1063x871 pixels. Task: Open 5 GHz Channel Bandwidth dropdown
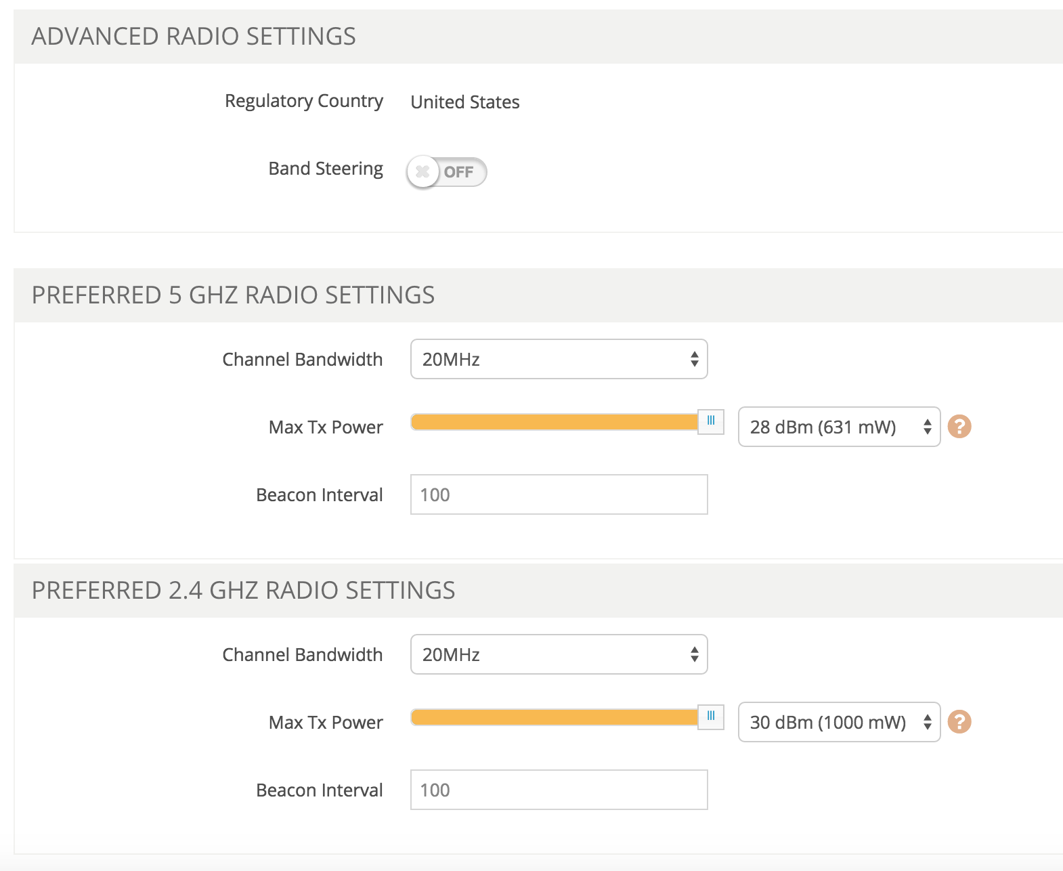click(x=559, y=359)
